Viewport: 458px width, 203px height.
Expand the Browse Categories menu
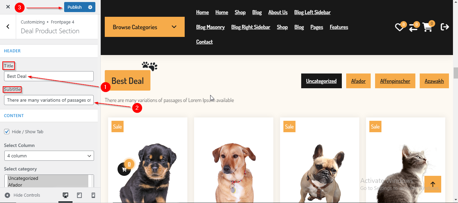[145, 27]
